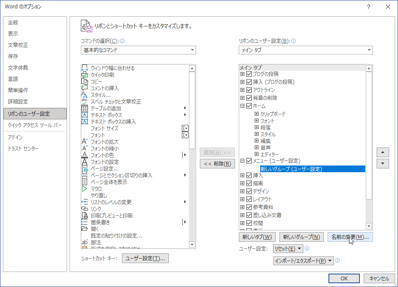Select スペル チェックと文章校正 icon

(x=85, y=101)
